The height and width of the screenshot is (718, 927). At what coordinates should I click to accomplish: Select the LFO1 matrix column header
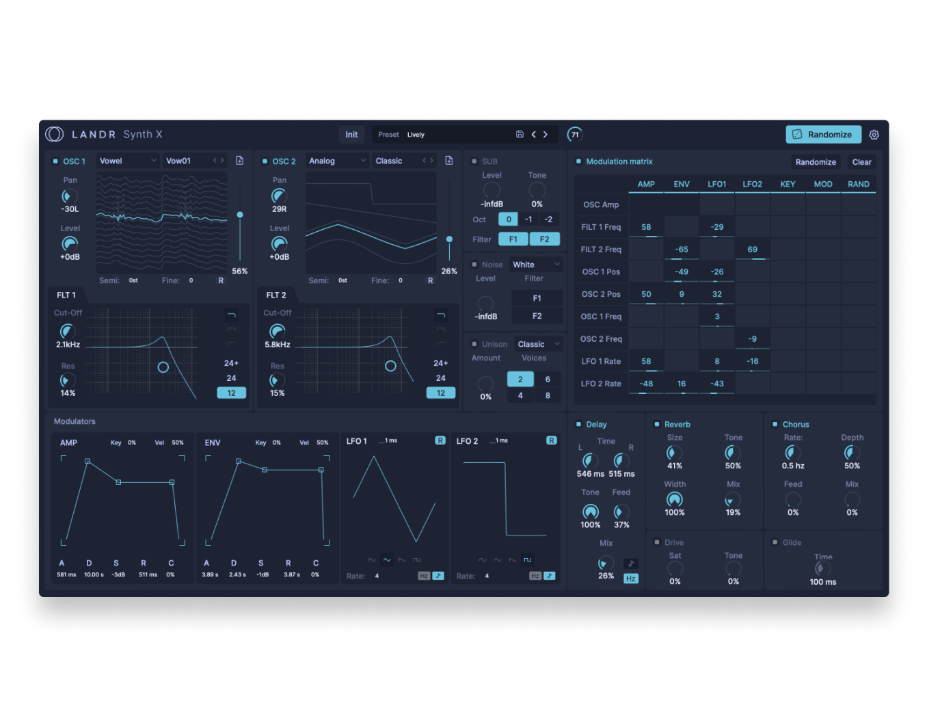click(x=717, y=184)
